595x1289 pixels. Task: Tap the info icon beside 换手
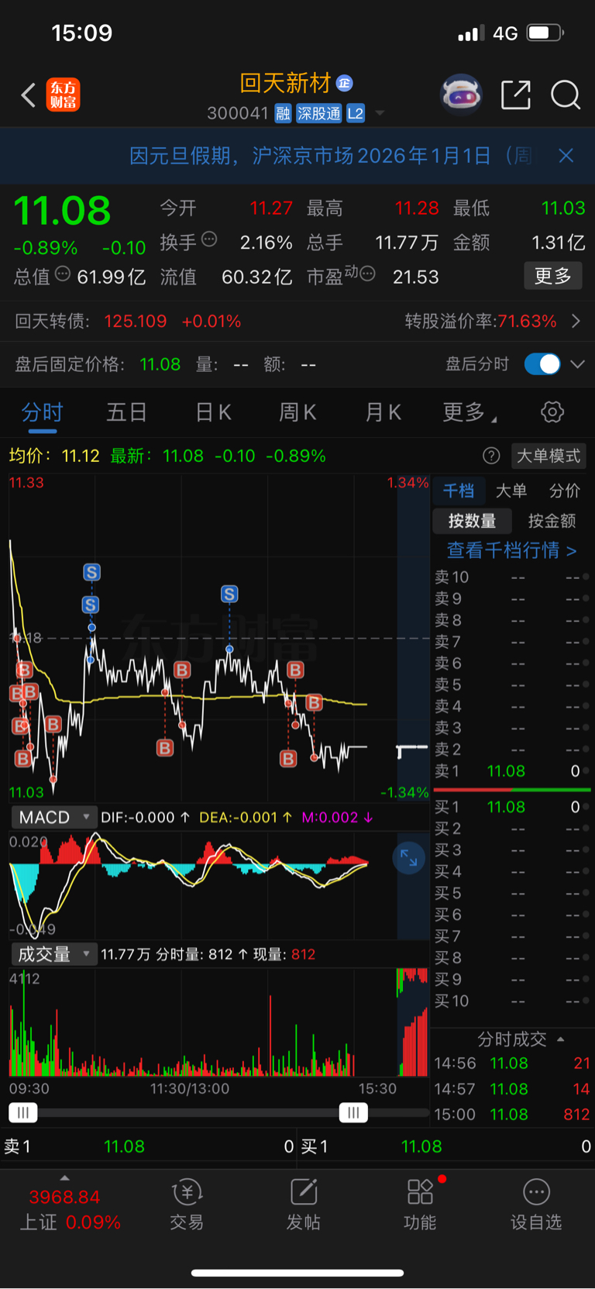coord(209,240)
